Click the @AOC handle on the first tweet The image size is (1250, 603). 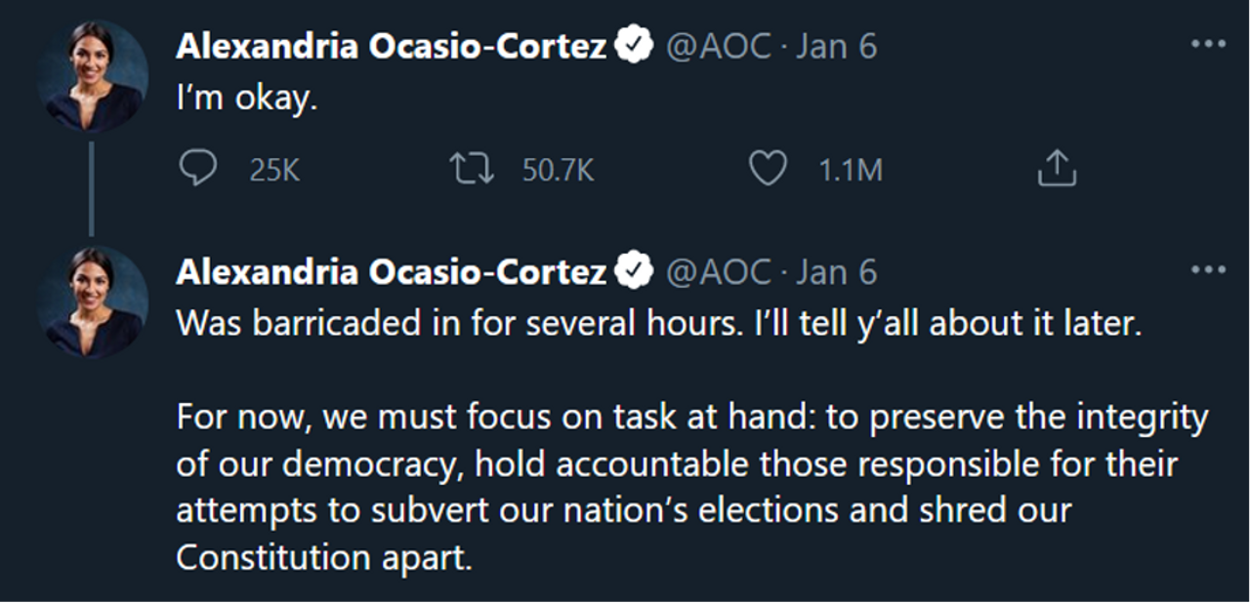pos(718,46)
